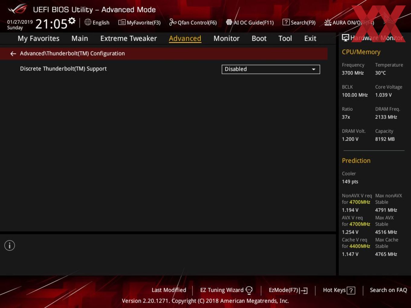This screenshot has width=411, height=308.
Task: Click the Qfan Control fan icon
Action: coord(173,22)
